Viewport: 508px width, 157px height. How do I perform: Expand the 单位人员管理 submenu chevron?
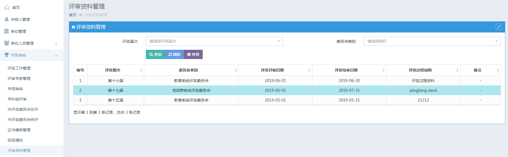click(56, 44)
